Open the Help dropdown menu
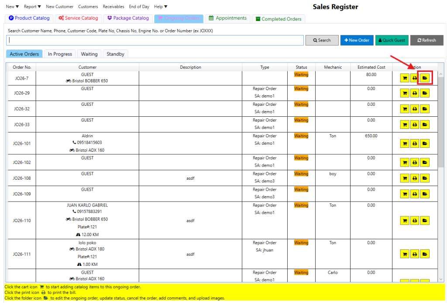Screen dimensions: 447x303 pyautogui.click(x=161, y=7)
